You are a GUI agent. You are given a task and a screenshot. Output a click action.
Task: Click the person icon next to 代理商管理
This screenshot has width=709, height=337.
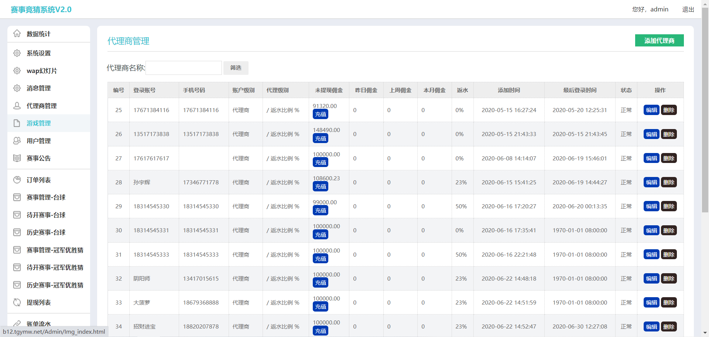click(x=17, y=106)
